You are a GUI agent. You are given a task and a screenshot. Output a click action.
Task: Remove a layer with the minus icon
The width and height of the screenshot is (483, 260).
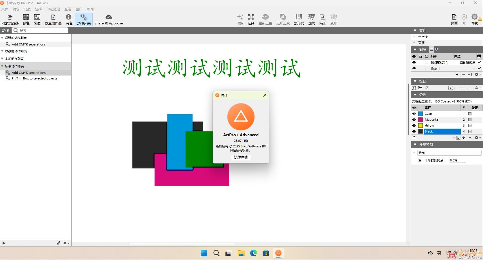click(x=464, y=74)
